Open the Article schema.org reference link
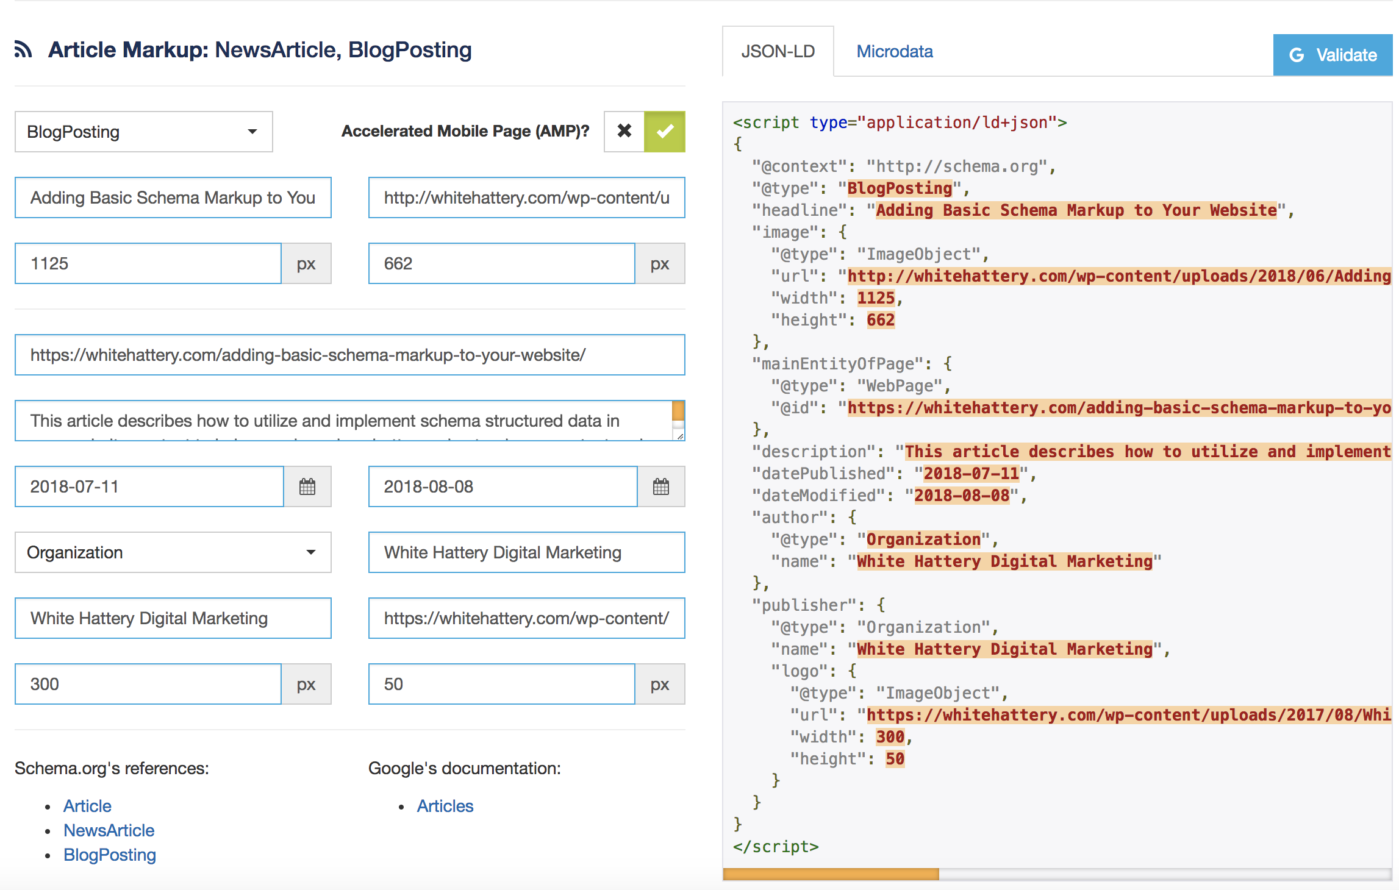Screen dimensions: 1399x890 tap(87, 806)
